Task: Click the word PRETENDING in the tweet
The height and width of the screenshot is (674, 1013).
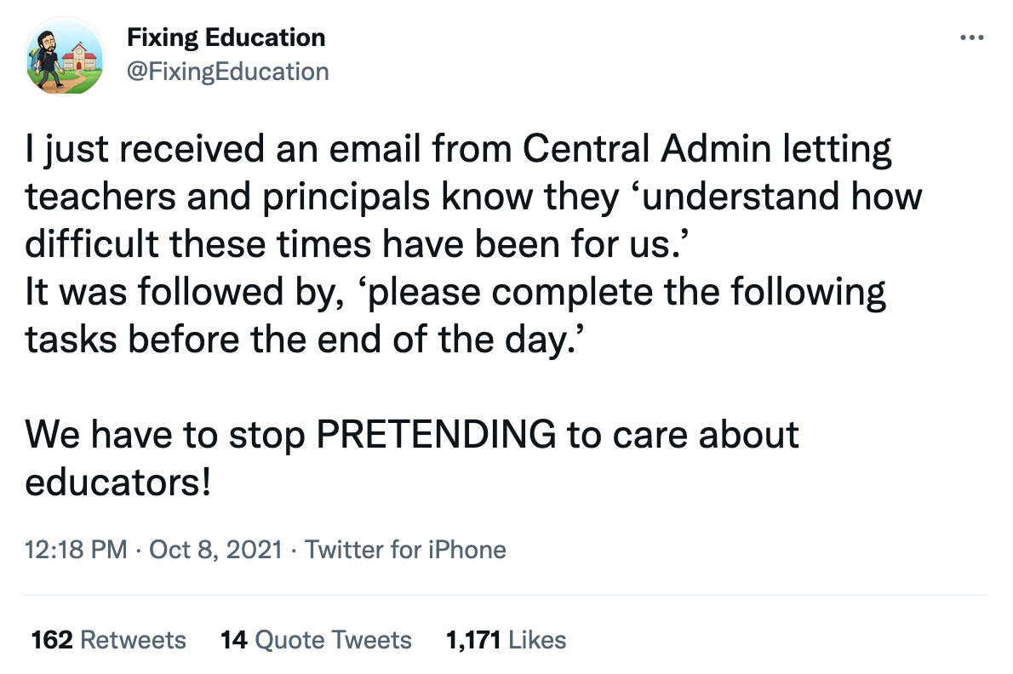Action: coord(436,434)
